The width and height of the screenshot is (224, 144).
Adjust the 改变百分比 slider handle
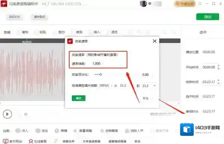(101, 74)
